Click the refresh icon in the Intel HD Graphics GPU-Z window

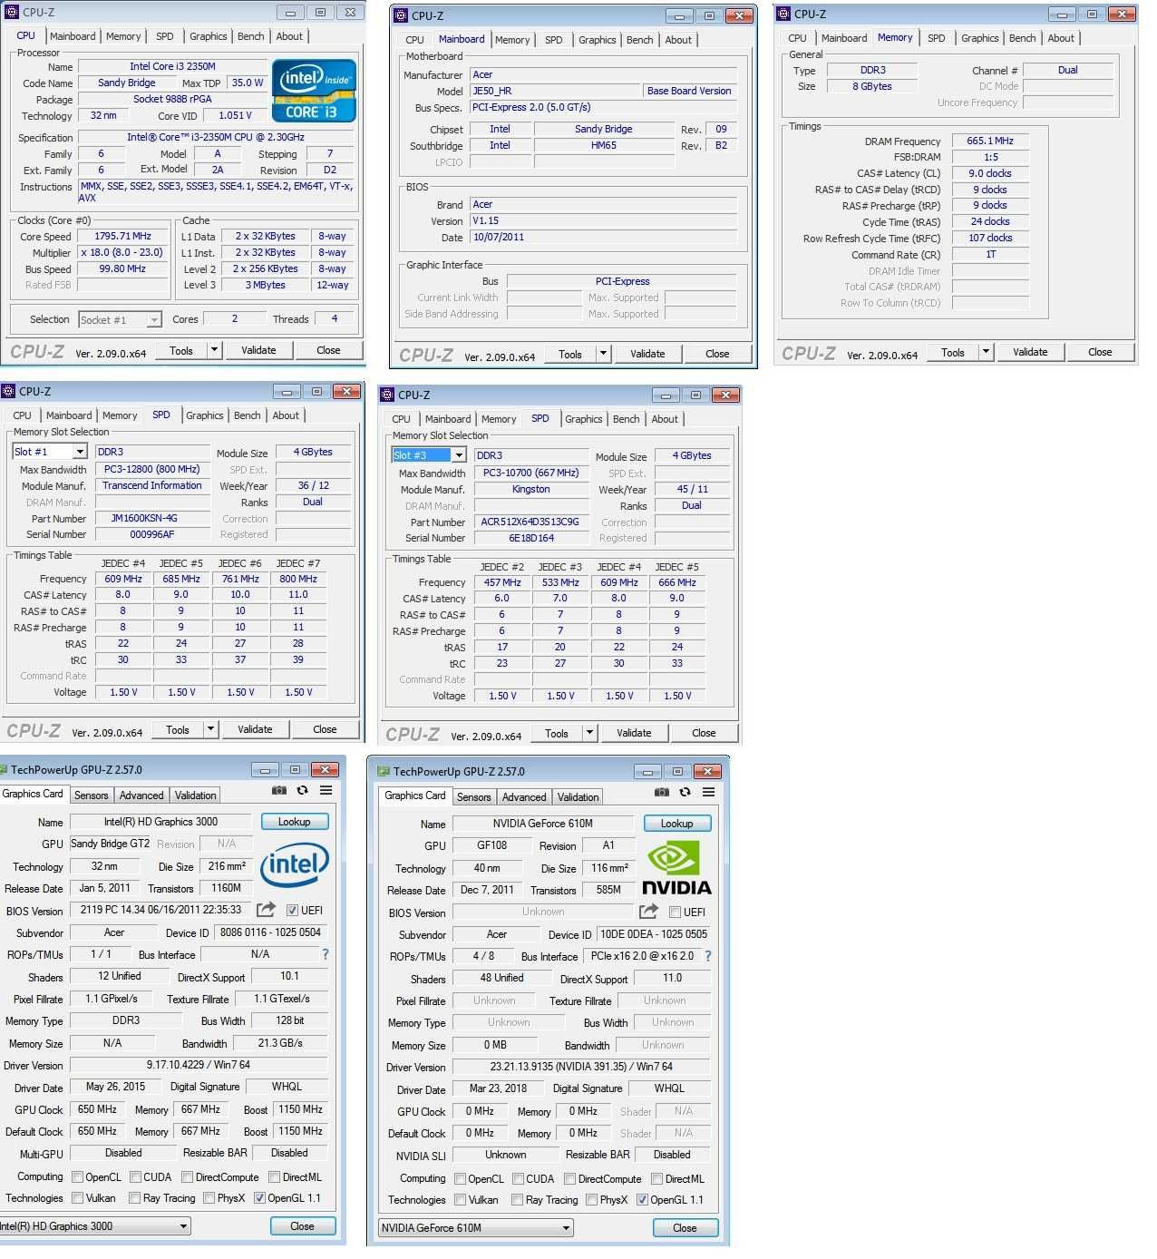pos(302,791)
